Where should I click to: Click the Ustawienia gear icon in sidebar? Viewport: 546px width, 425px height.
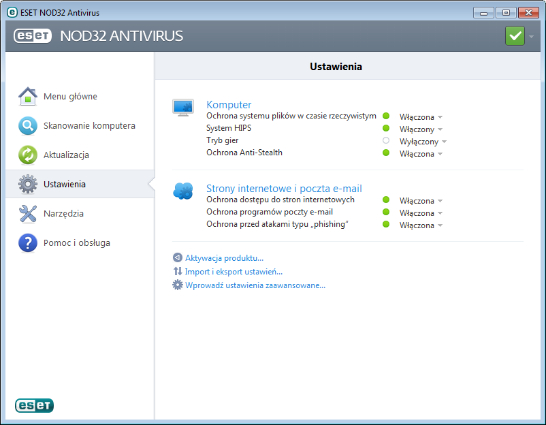coord(28,184)
